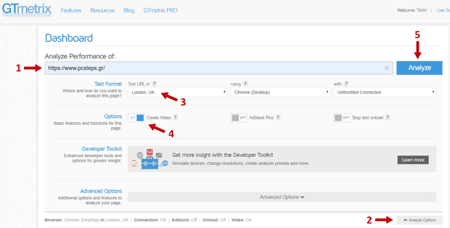Show help for Create Video
Screen dimensions: 450x228
[x=176, y=117]
